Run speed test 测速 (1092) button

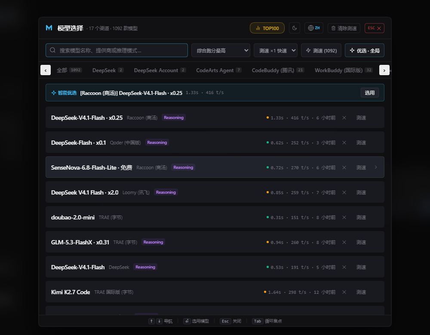pyautogui.click(x=321, y=50)
